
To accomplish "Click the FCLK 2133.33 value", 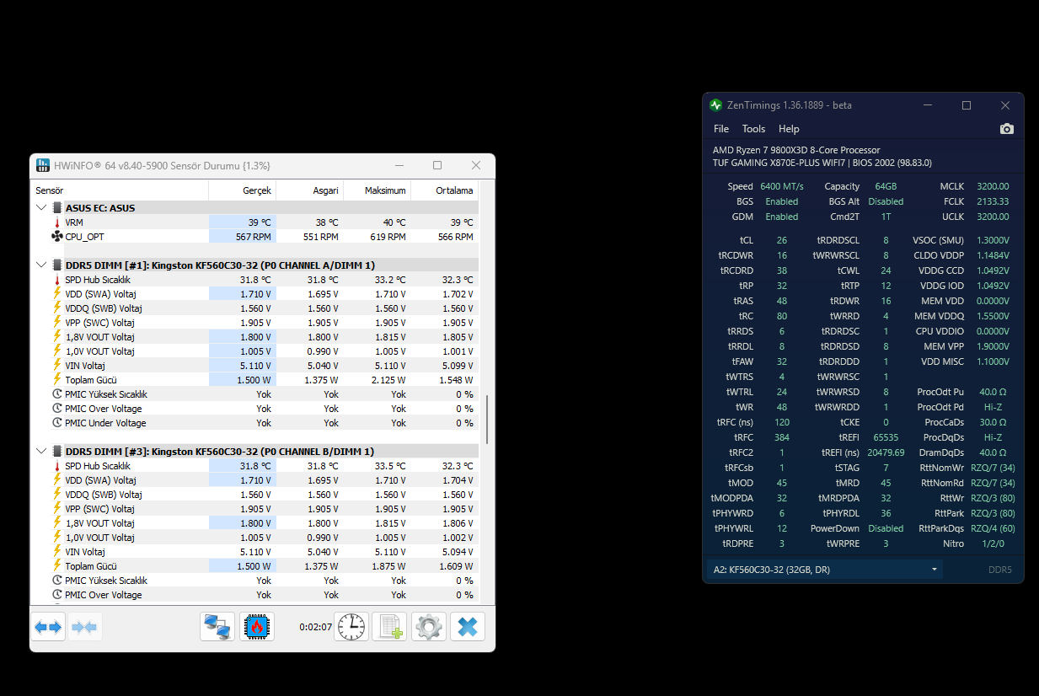I will 993,201.
